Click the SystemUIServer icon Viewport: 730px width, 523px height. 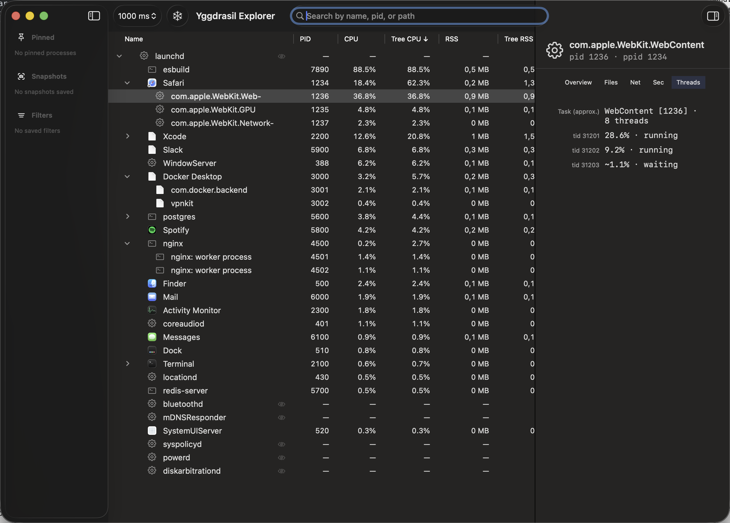point(152,431)
